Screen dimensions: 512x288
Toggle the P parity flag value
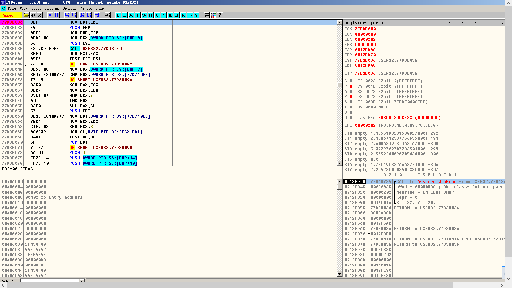click(351, 86)
